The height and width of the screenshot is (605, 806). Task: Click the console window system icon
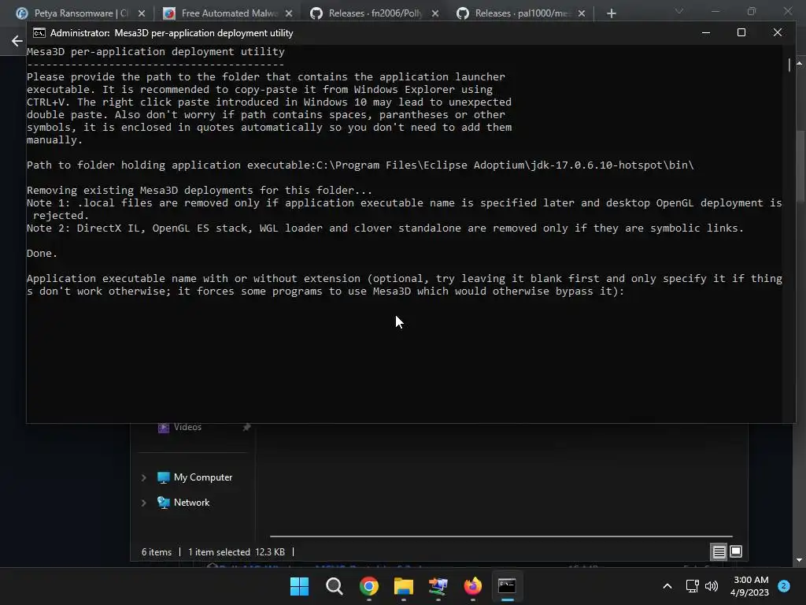[39, 33]
